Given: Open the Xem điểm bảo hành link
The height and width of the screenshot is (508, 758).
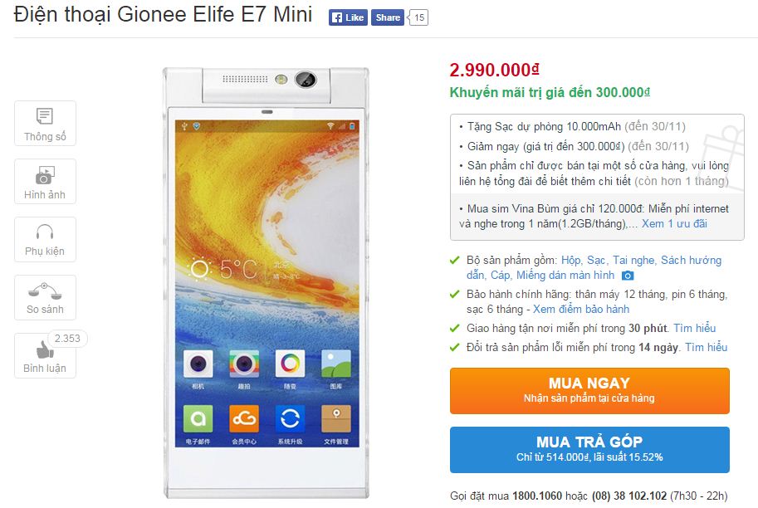Looking at the screenshot, I should [581, 310].
